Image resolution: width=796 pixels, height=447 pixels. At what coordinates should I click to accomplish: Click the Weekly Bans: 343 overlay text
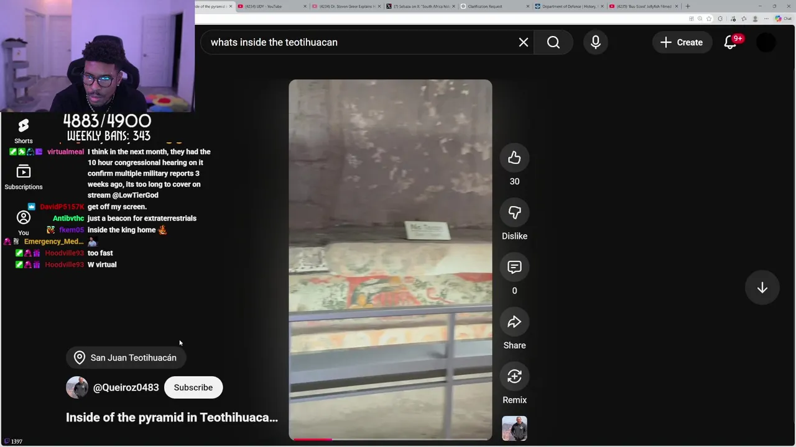click(x=108, y=136)
